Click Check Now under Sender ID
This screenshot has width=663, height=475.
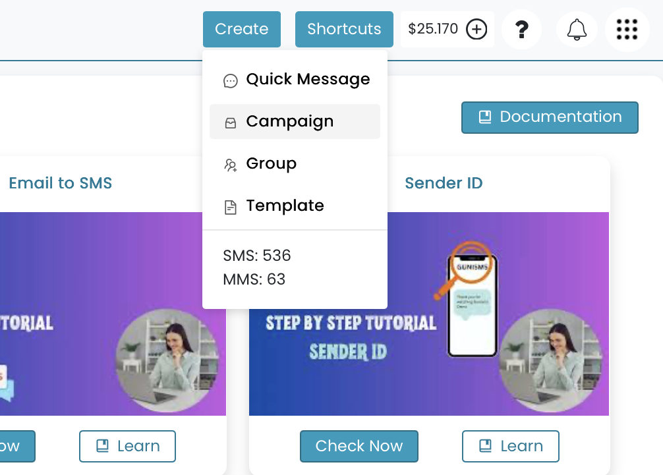coord(359,446)
